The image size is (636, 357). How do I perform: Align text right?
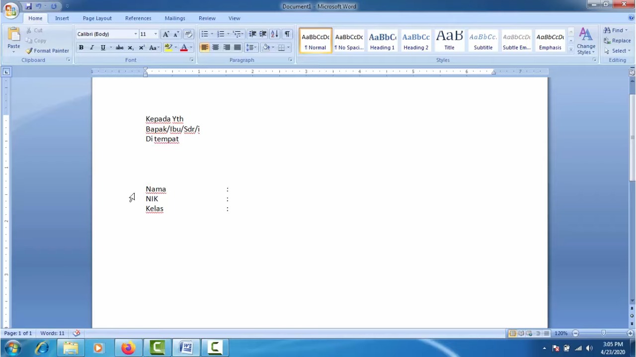tap(227, 48)
